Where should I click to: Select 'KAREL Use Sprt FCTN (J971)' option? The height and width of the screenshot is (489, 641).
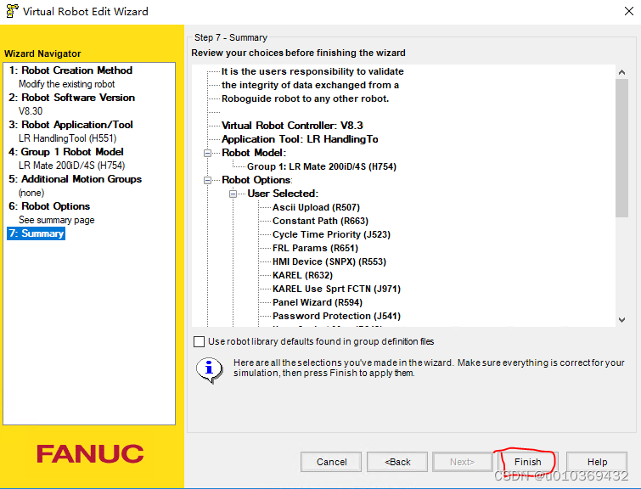pos(337,289)
